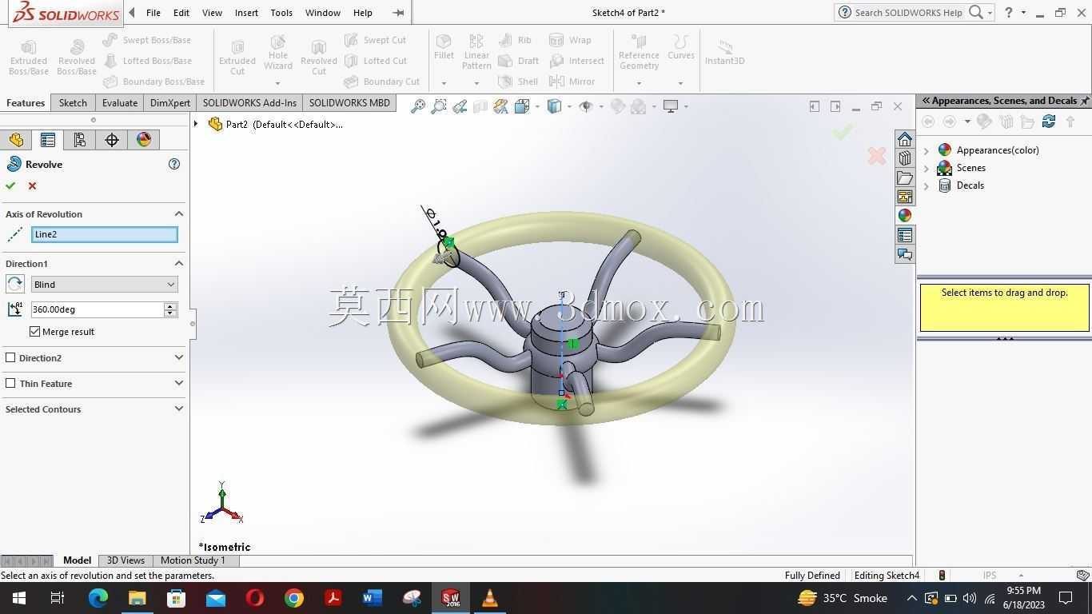
Task: Expand Scenes tree node
Action: point(927,168)
